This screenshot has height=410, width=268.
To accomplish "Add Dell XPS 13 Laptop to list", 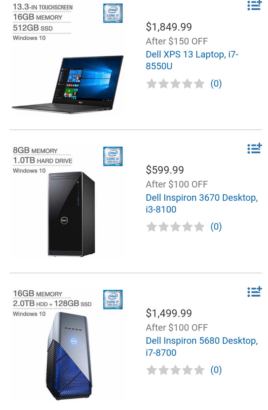I will [254, 5].
